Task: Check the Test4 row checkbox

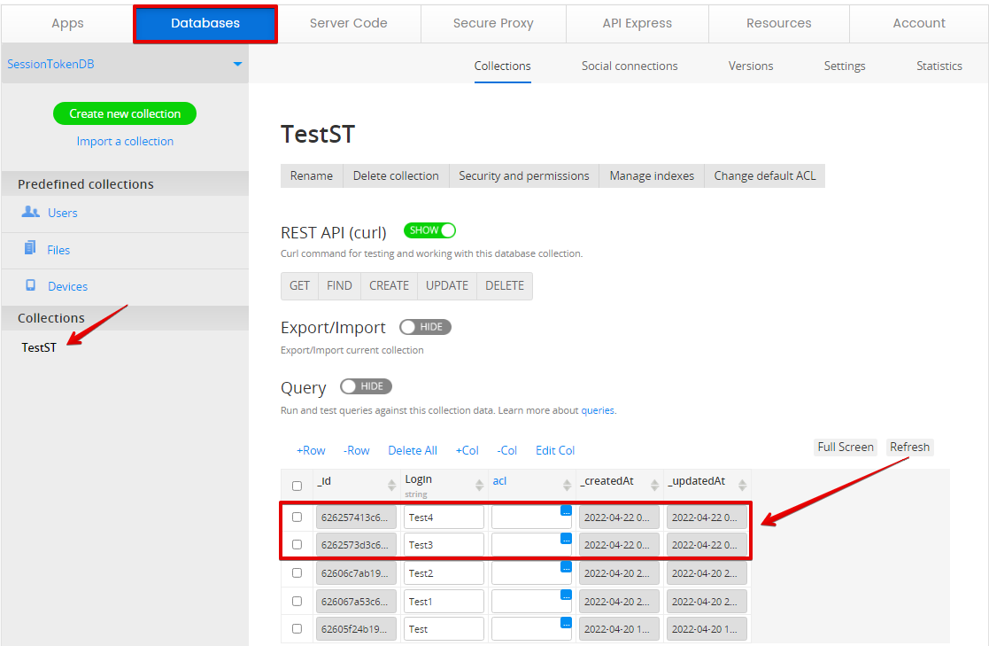Action: point(297,517)
